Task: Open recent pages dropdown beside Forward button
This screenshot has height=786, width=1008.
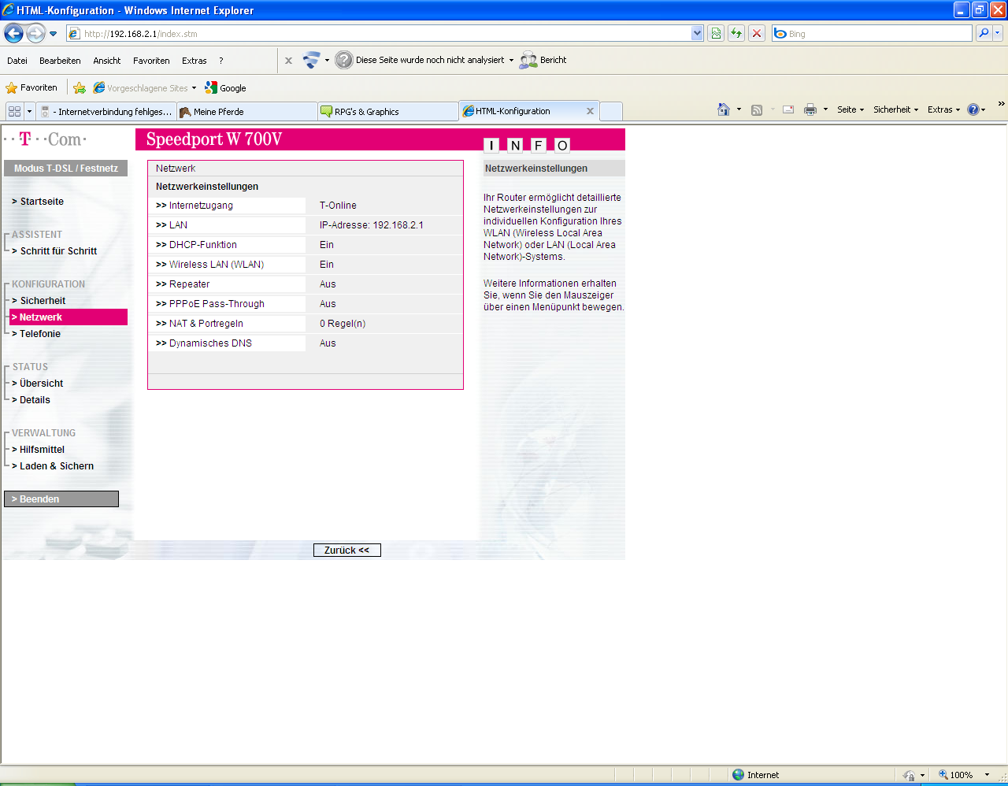Action: pos(54,34)
